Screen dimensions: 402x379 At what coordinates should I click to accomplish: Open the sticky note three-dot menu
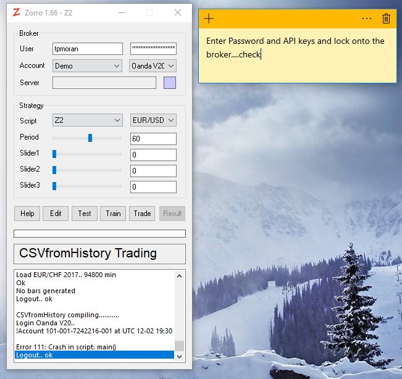367,19
